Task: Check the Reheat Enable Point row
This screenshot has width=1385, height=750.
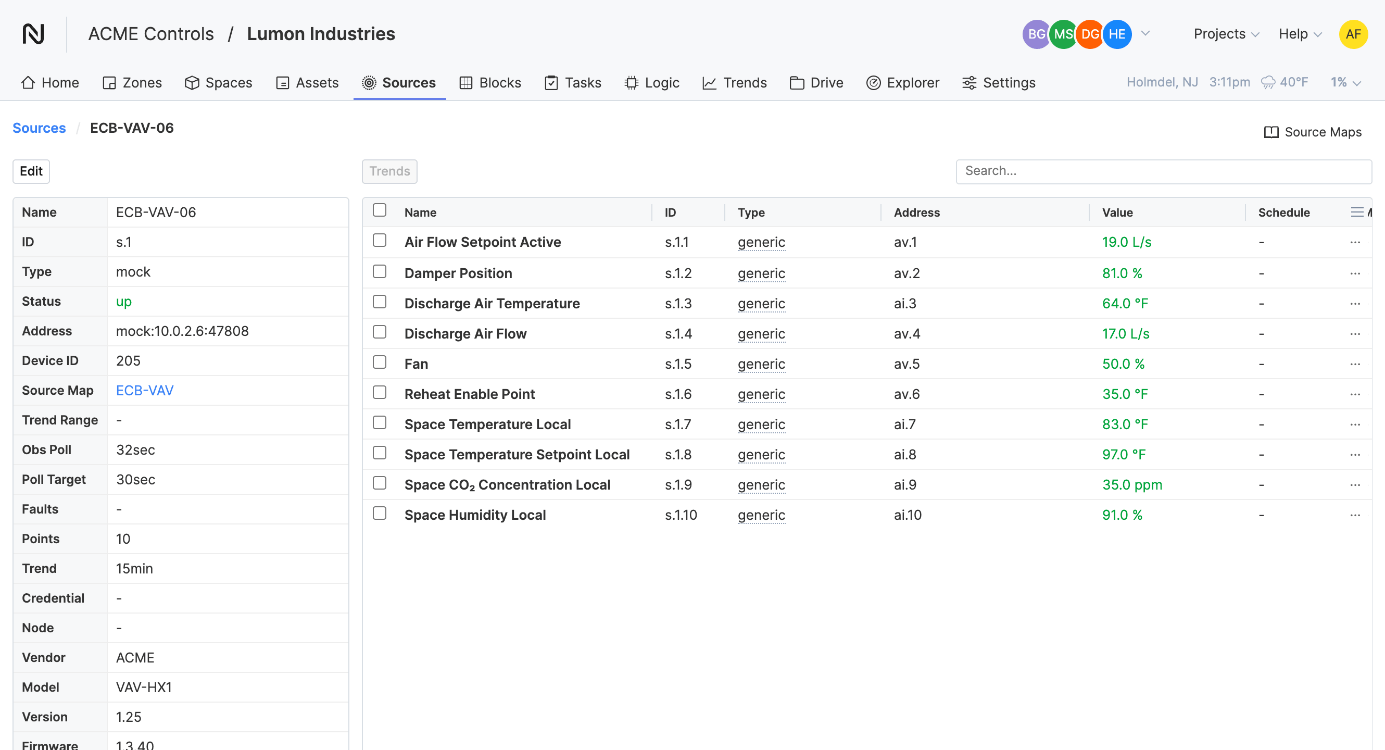Action: click(380, 393)
